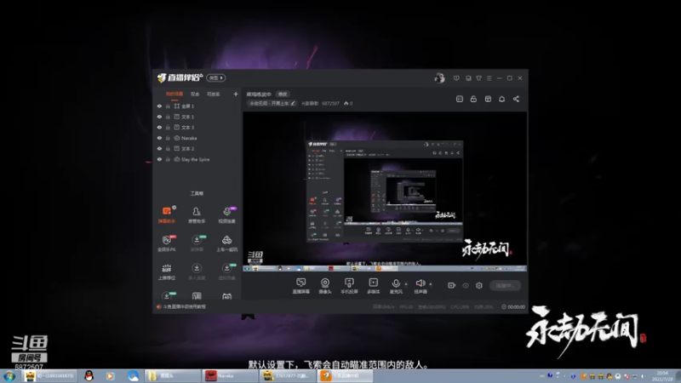Click the panel icon left of padlock

[460, 99]
